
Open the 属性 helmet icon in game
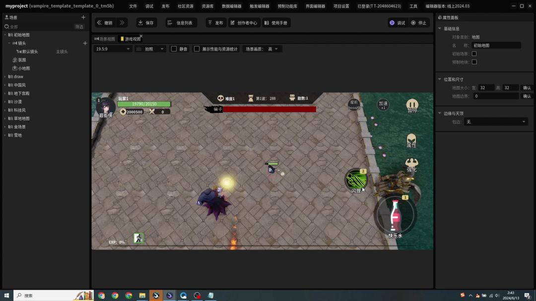411,140
